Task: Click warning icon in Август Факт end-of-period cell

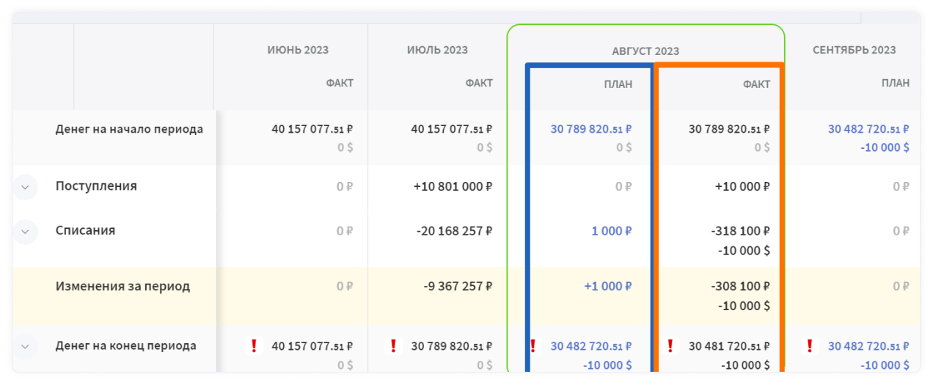Action: pyautogui.click(x=671, y=346)
